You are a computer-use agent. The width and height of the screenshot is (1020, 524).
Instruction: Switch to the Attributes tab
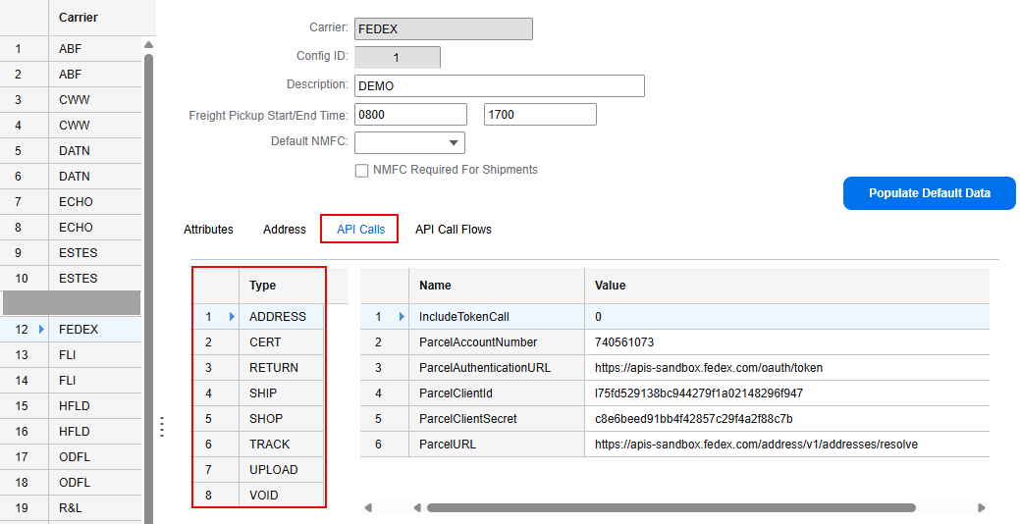pos(208,230)
